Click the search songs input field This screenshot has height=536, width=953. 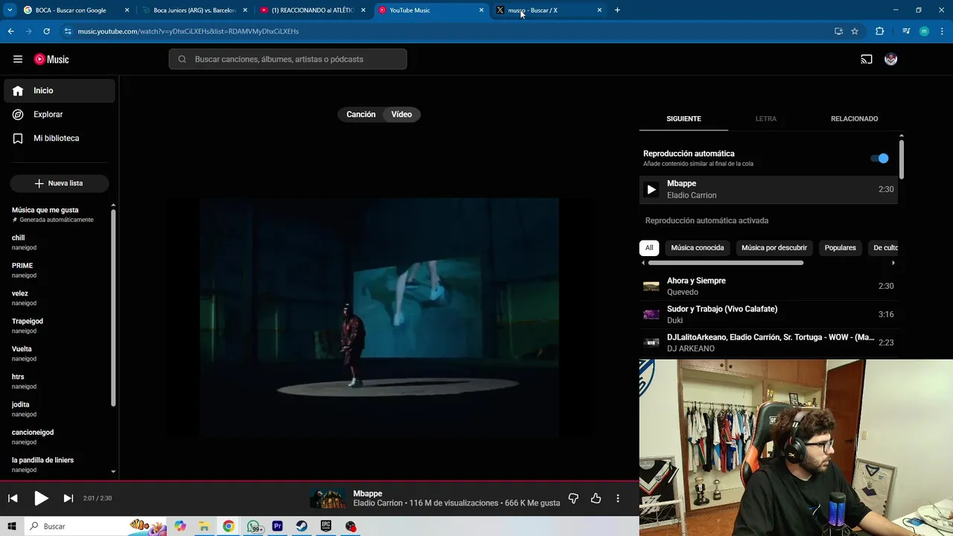coord(287,60)
